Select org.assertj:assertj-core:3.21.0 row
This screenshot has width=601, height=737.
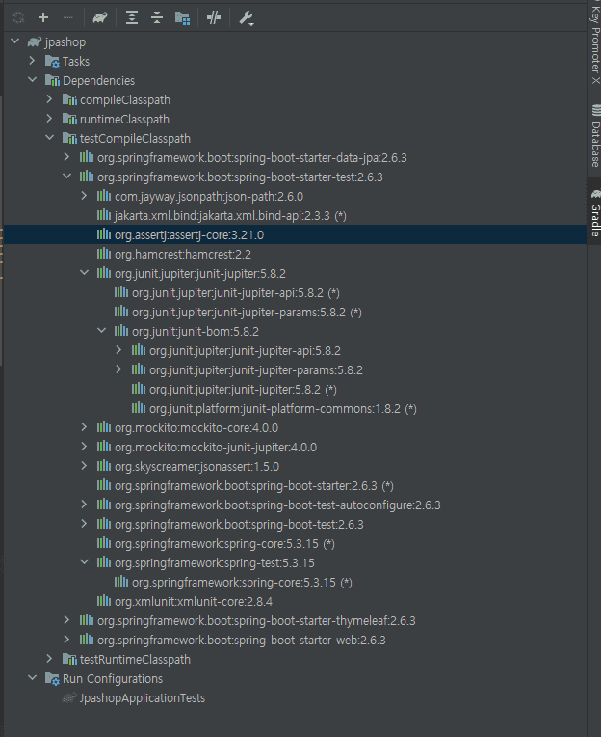tap(295, 234)
